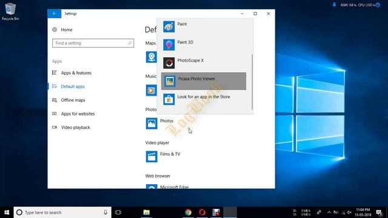Click the Store shopping bag icon
Screen dimensions: 388x218
click(169, 99)
